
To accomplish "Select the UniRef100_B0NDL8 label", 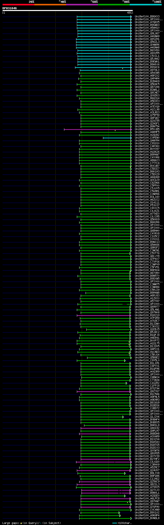I will [147, 518].
